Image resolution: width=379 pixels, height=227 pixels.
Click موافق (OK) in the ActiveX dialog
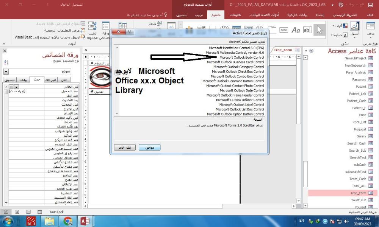(150, 148)
